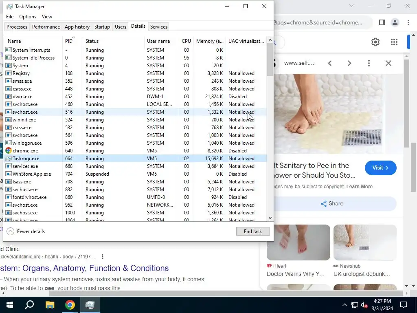This screenshot has height=313, width=417.
Task: Collapse Task Manager with Fewer details arrow
Action: click(10, 231)
